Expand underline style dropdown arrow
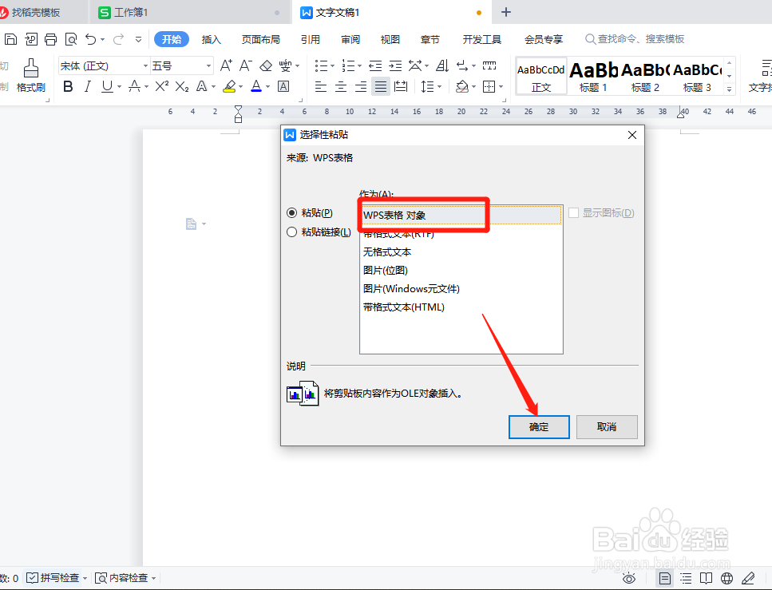 (x=120, y=87)
